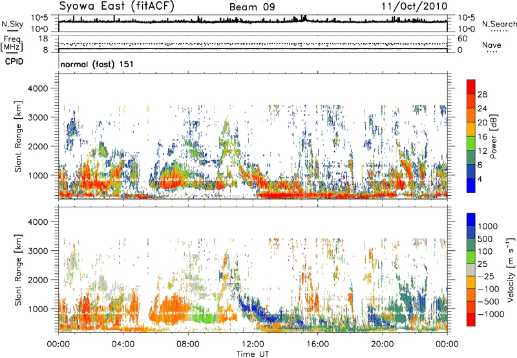517x358 pixels.
Task: Click the '60' Nave axis tick label
Action: point(462,39)
